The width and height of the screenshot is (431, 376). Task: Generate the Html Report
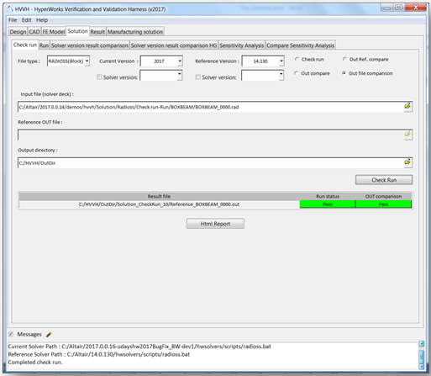[x=215, y=224]
